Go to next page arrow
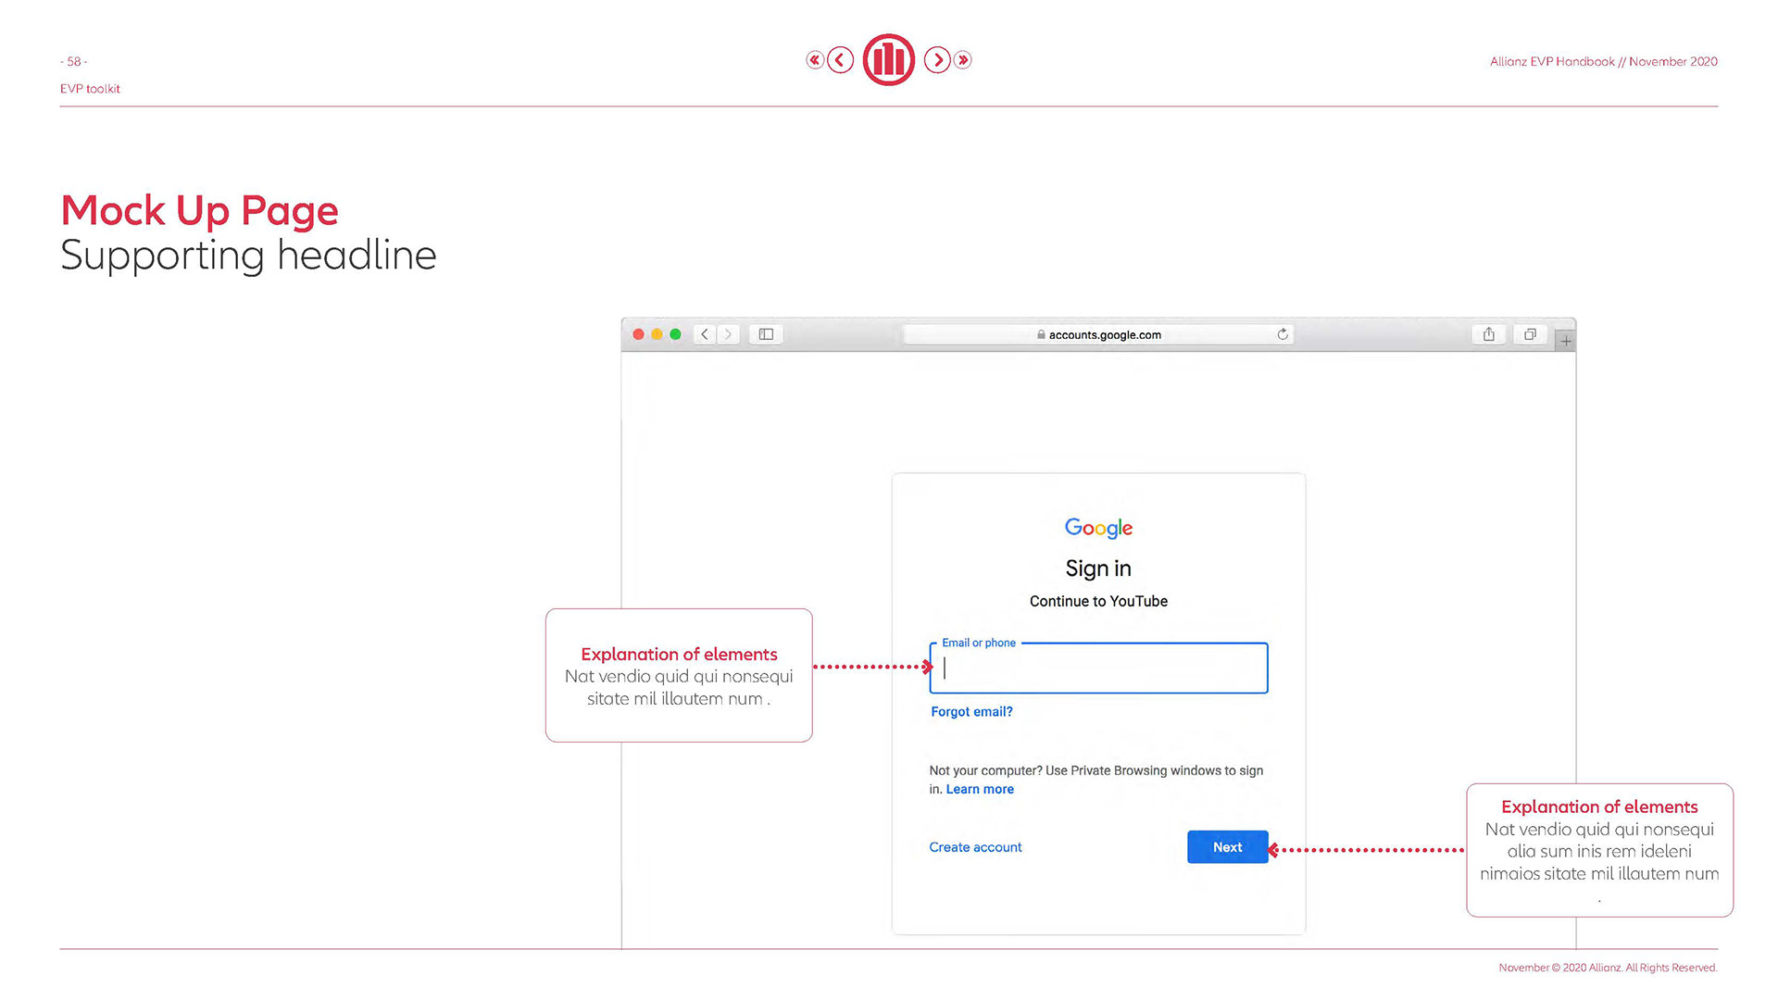The width and height of the screenshot is (1778, 1000). pos(937,60)
